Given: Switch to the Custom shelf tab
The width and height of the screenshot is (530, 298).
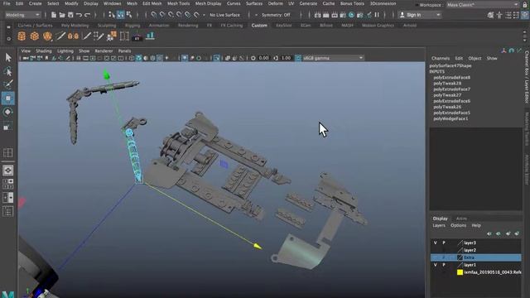Looking at the screenshot, I should point(259,26).
